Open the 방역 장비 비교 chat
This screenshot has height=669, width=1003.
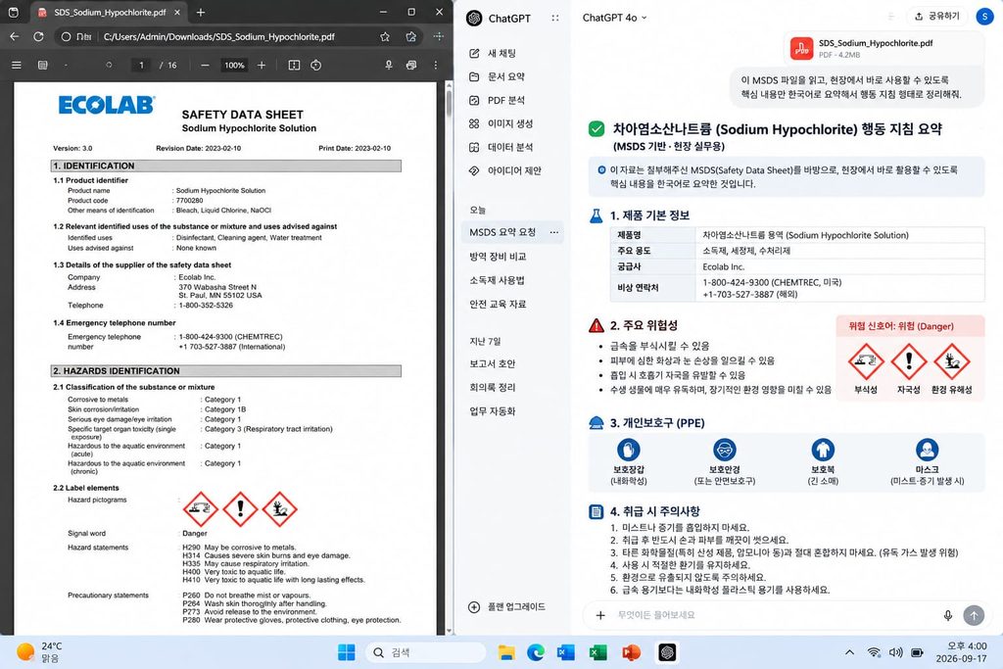498,257
